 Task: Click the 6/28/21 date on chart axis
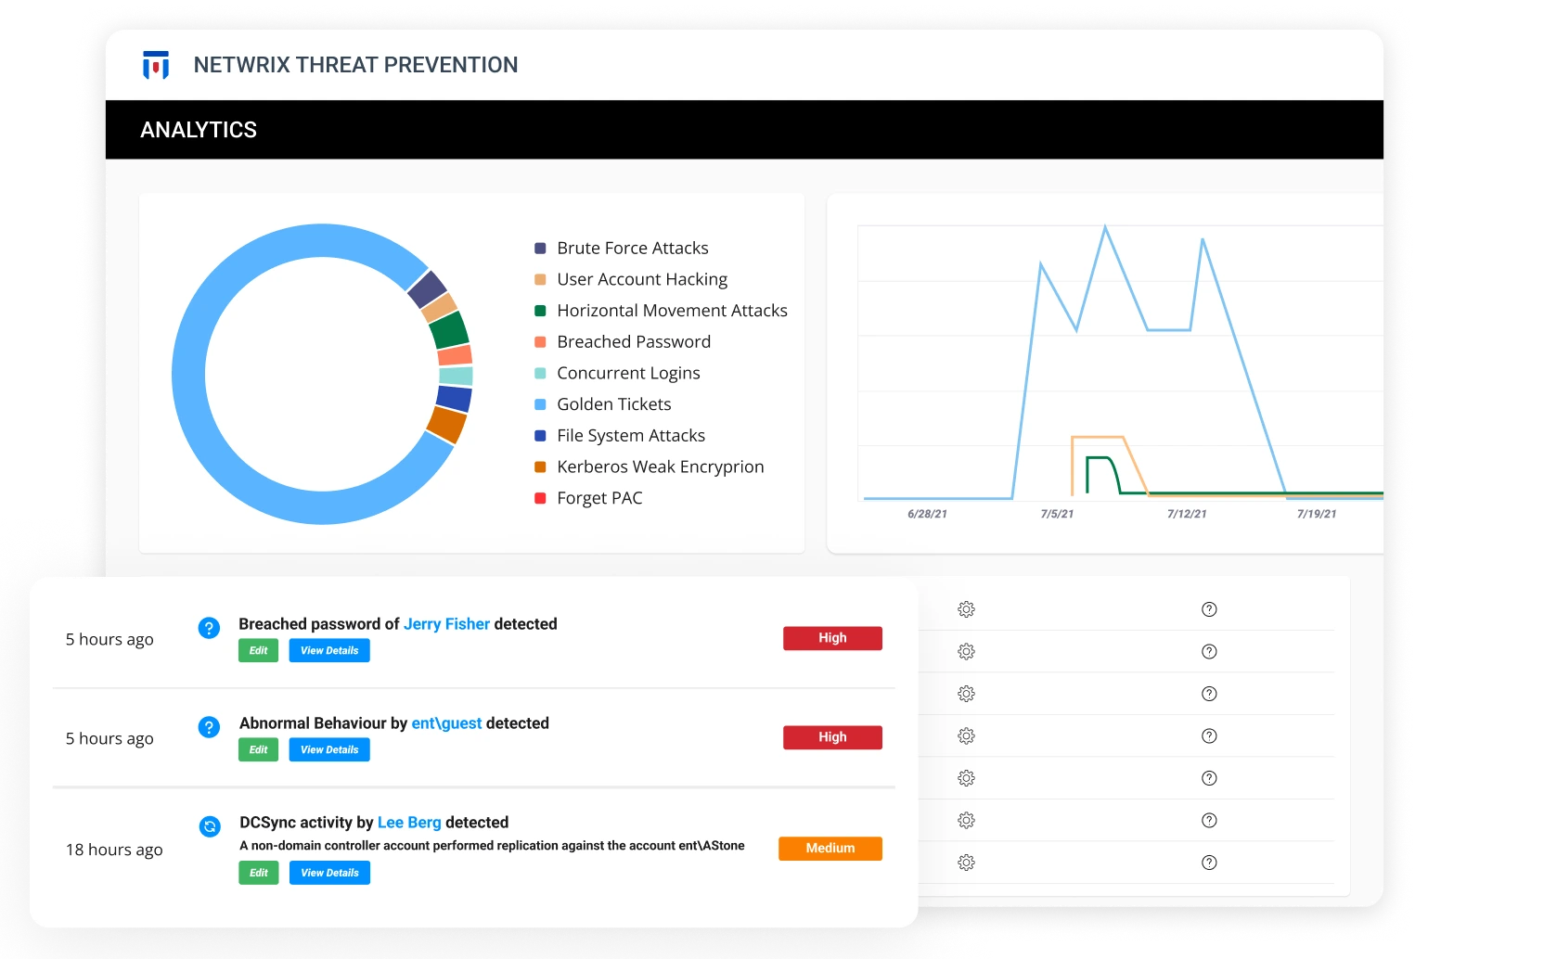click(x=927, y=514)
